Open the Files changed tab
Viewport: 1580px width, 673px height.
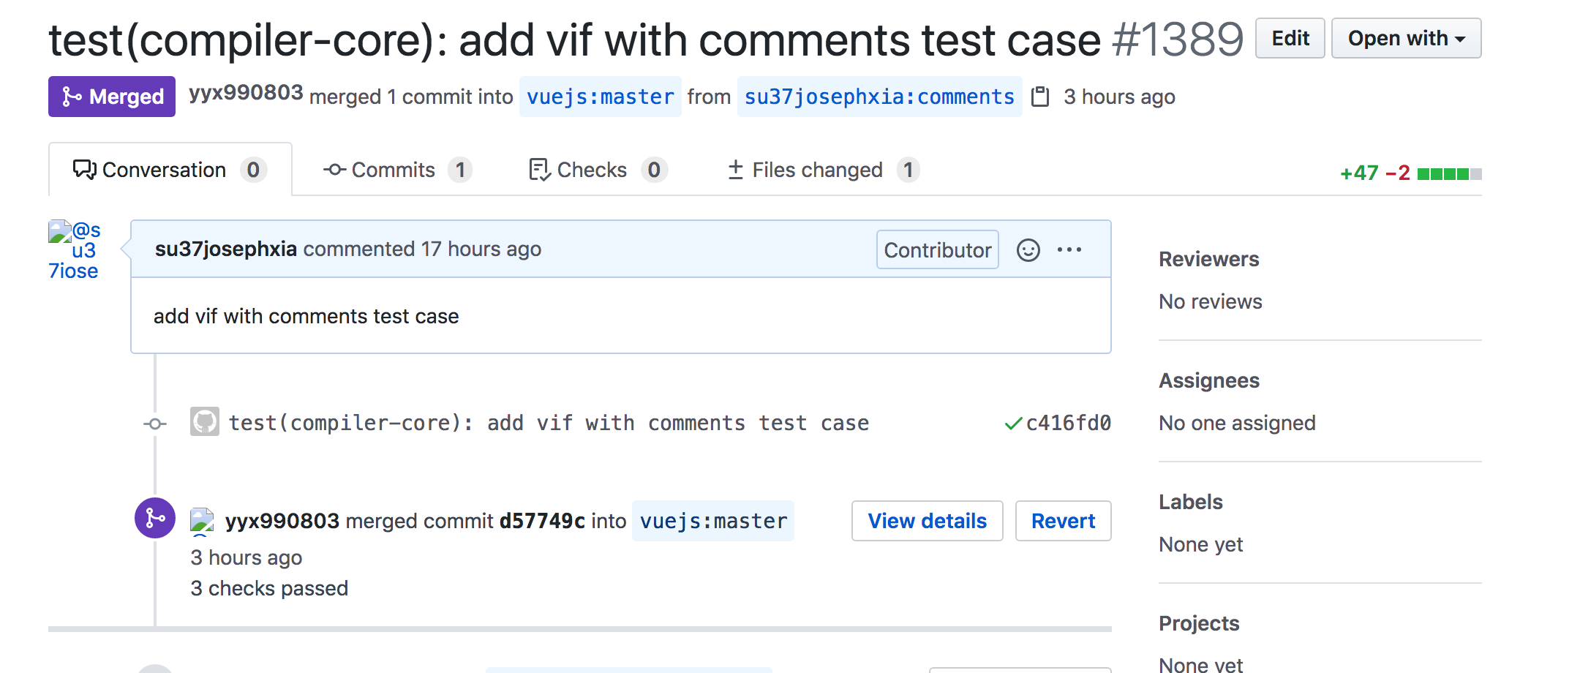(823, 170)
